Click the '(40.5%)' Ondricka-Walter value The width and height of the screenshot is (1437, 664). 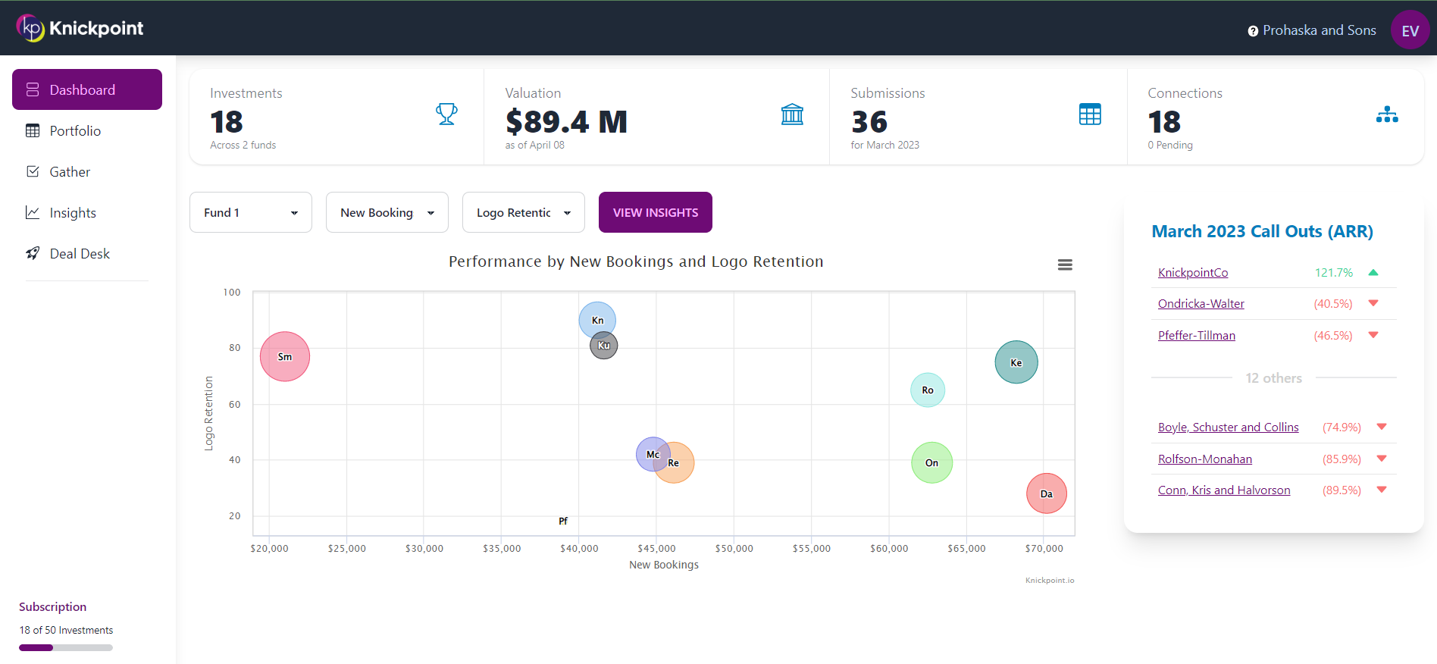point(1333,304)
